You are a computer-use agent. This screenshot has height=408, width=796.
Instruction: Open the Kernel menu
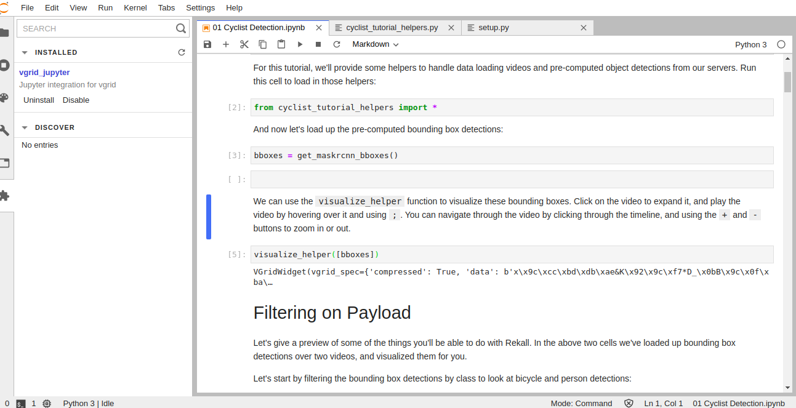135,8
